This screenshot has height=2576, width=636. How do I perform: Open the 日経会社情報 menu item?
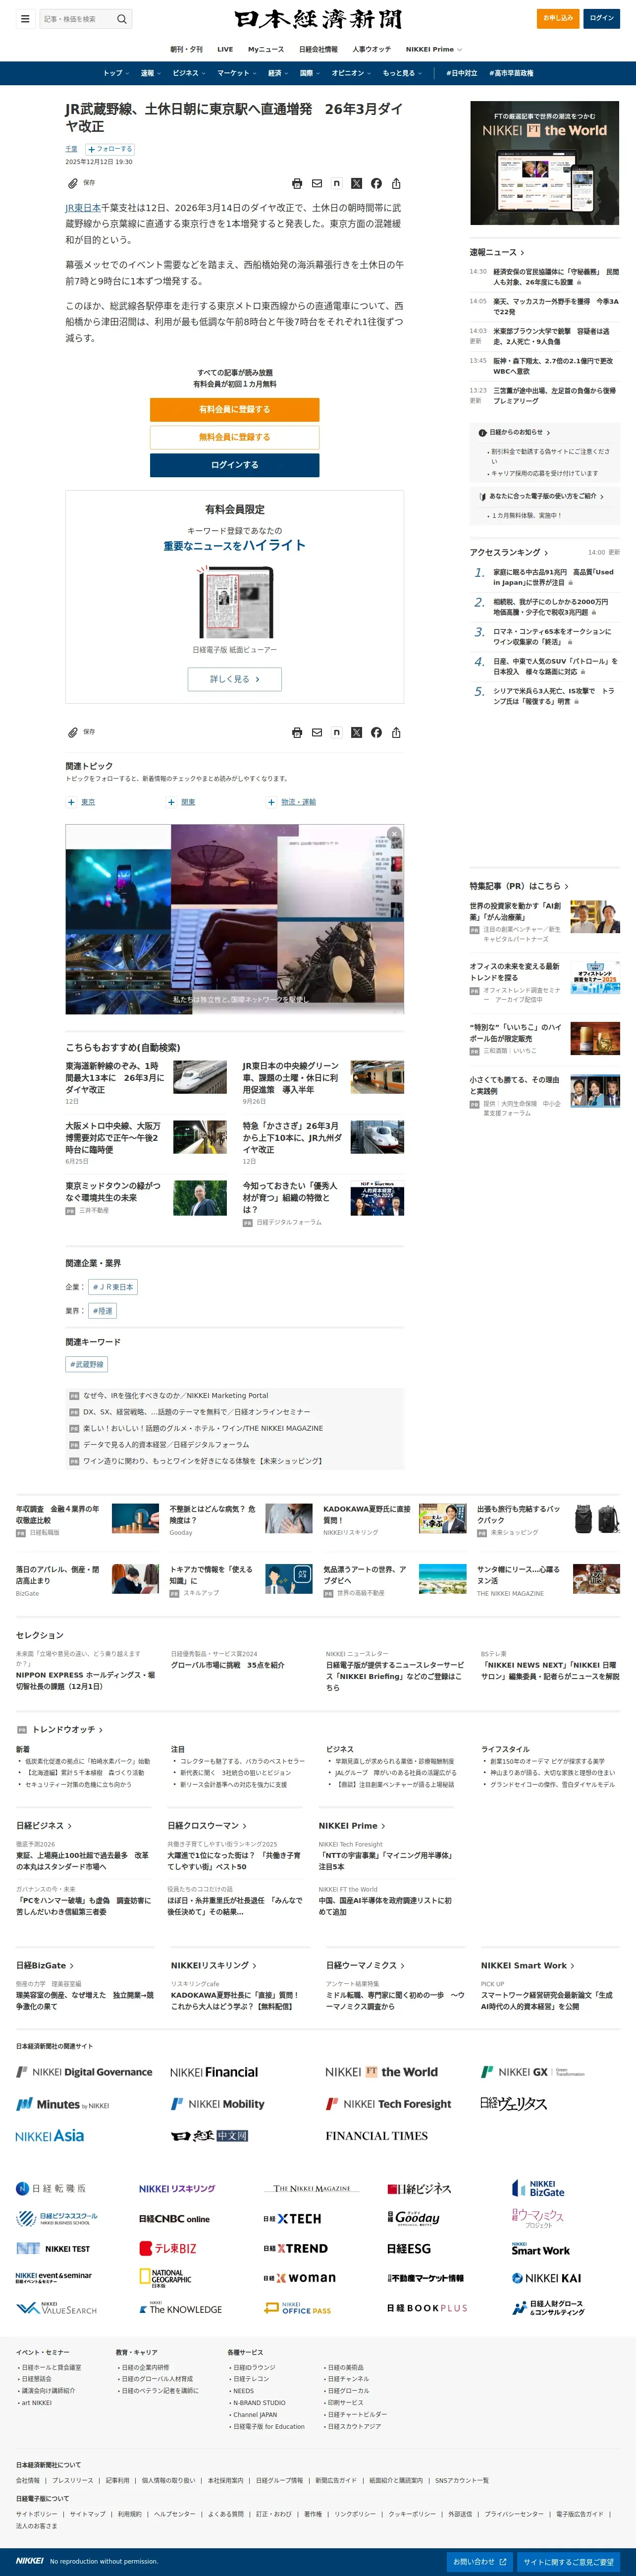[x=318, y=49]
